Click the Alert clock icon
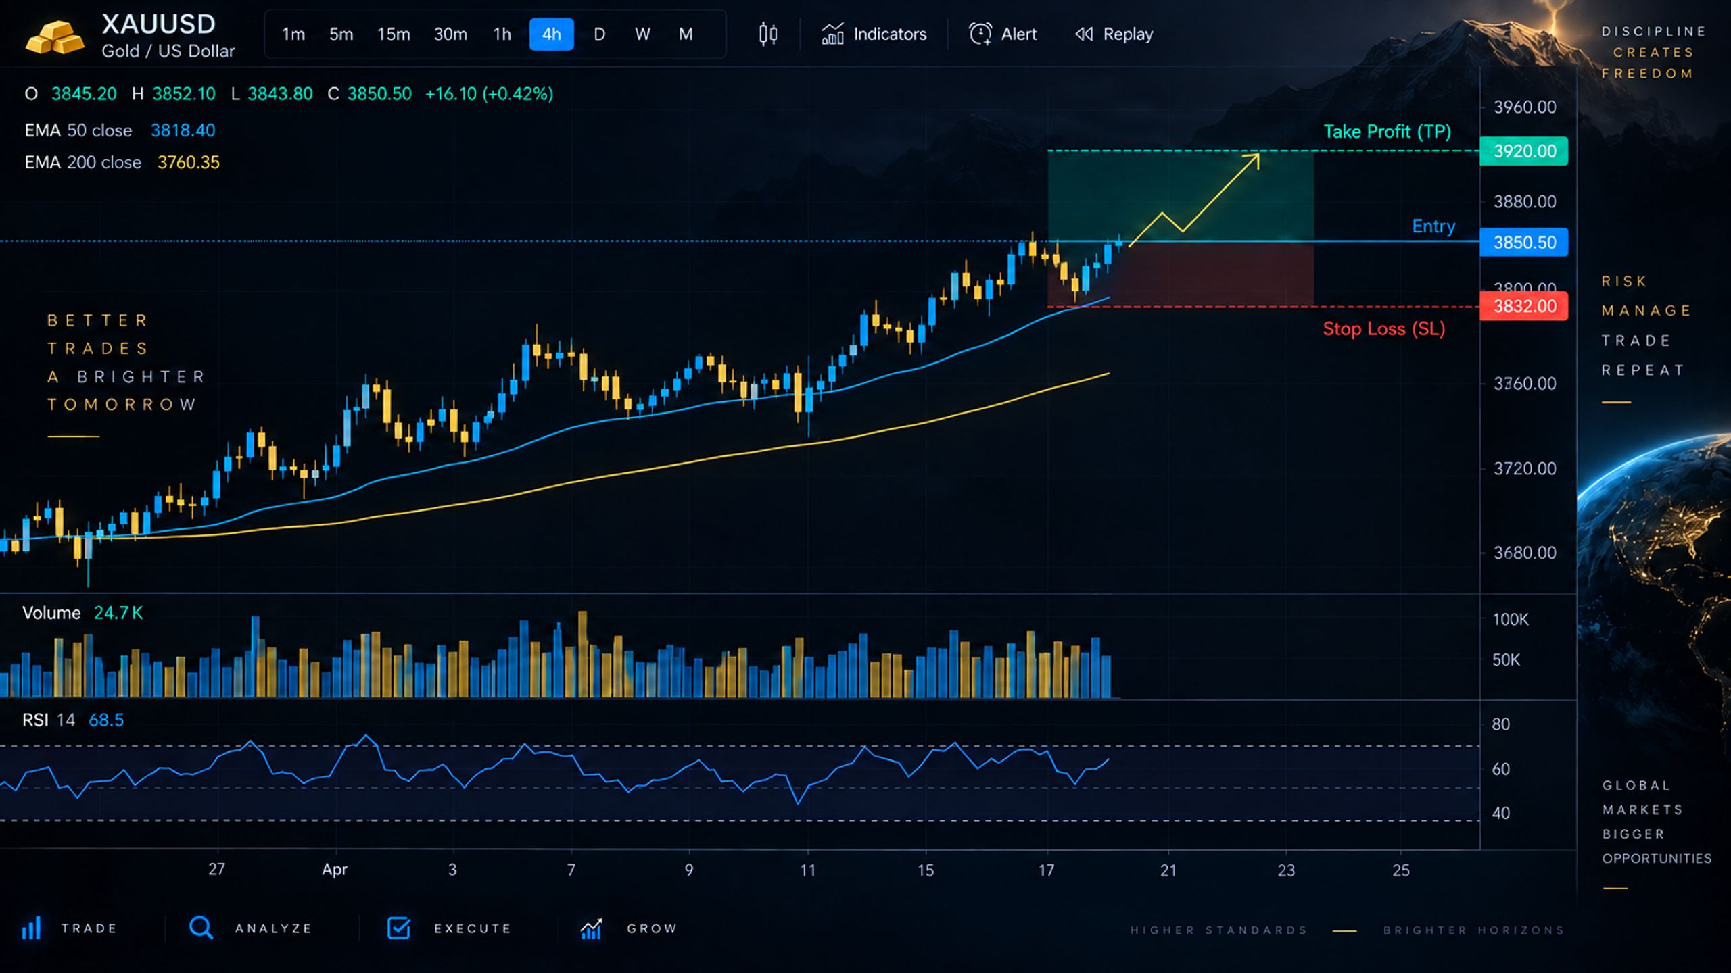Viewport: 1731px width, 973px height. (980, 34)
